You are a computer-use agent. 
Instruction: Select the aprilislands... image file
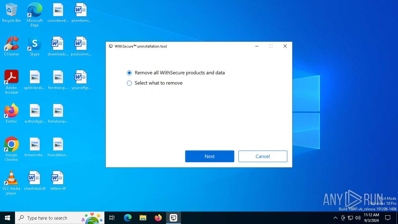35,80
